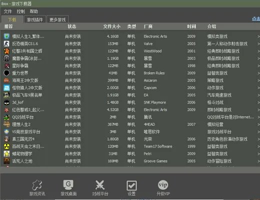This screenshot has width=260, height=200.
Task: Switch to the 游戏插件 tab
Action: (35, 19)
